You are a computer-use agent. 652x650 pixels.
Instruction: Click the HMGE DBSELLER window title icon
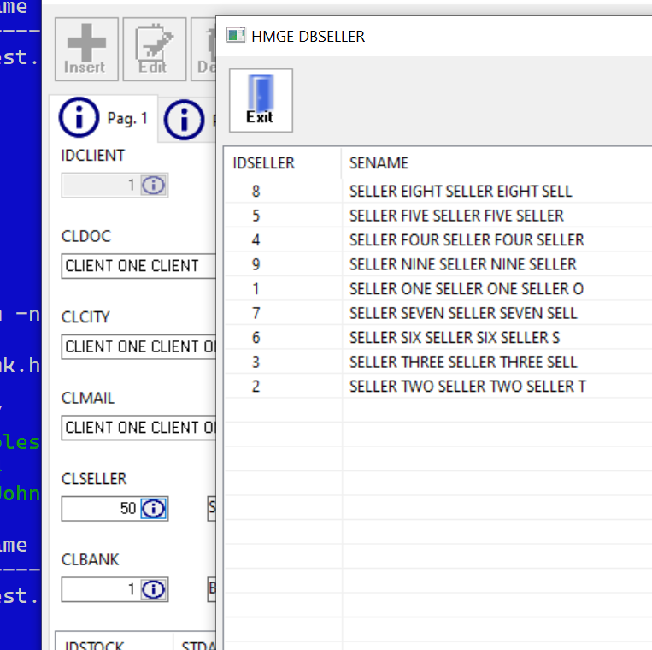coord(236,36)
